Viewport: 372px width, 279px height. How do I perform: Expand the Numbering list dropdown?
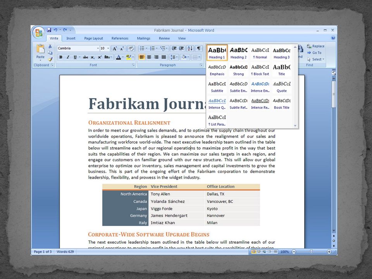point(157,49)
